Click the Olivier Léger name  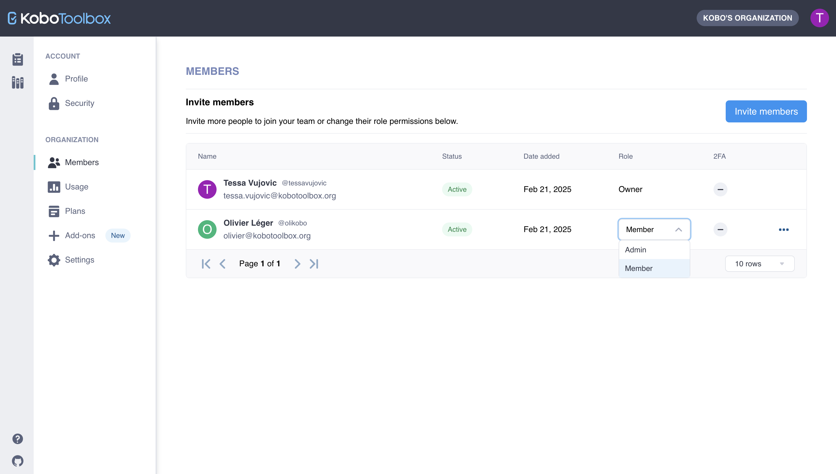pyautogui.click(x=248, y=223)
